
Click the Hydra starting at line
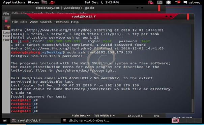click(87, 30)
